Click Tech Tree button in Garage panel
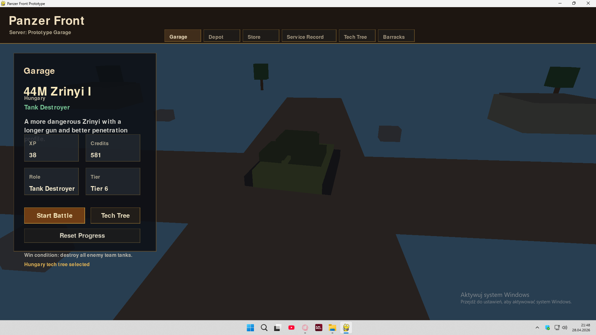This screenshot has width=596, height=335. pyautogui.click(x=115, y=216)
